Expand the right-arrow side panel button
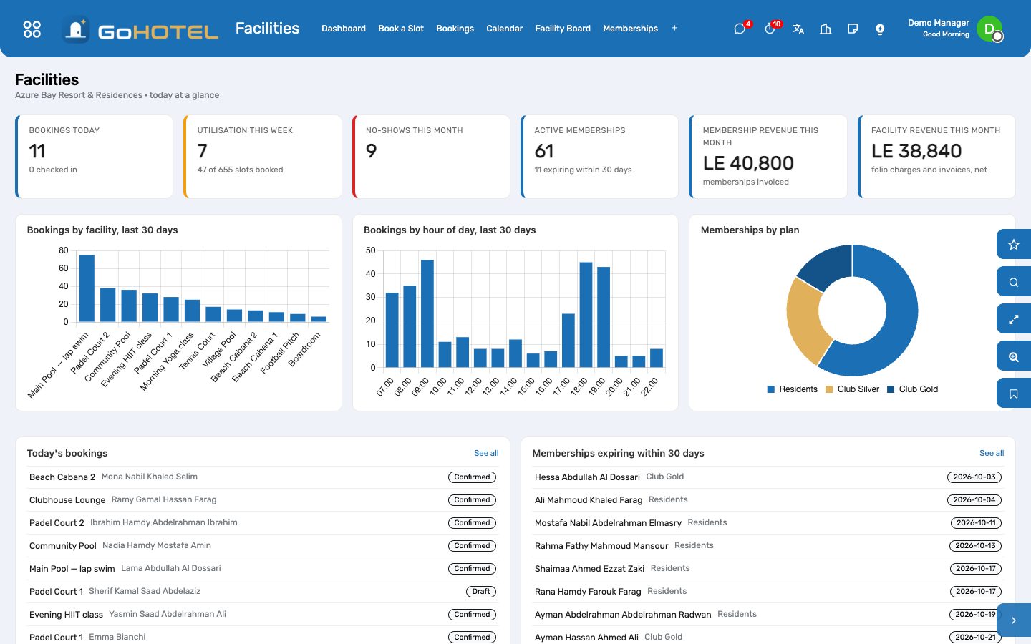This screenshot has height=644, width=1031. (x=1014, y=620)
